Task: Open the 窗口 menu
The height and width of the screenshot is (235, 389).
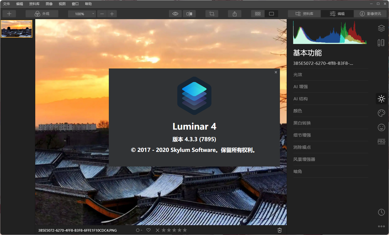Action: (75, 4)
